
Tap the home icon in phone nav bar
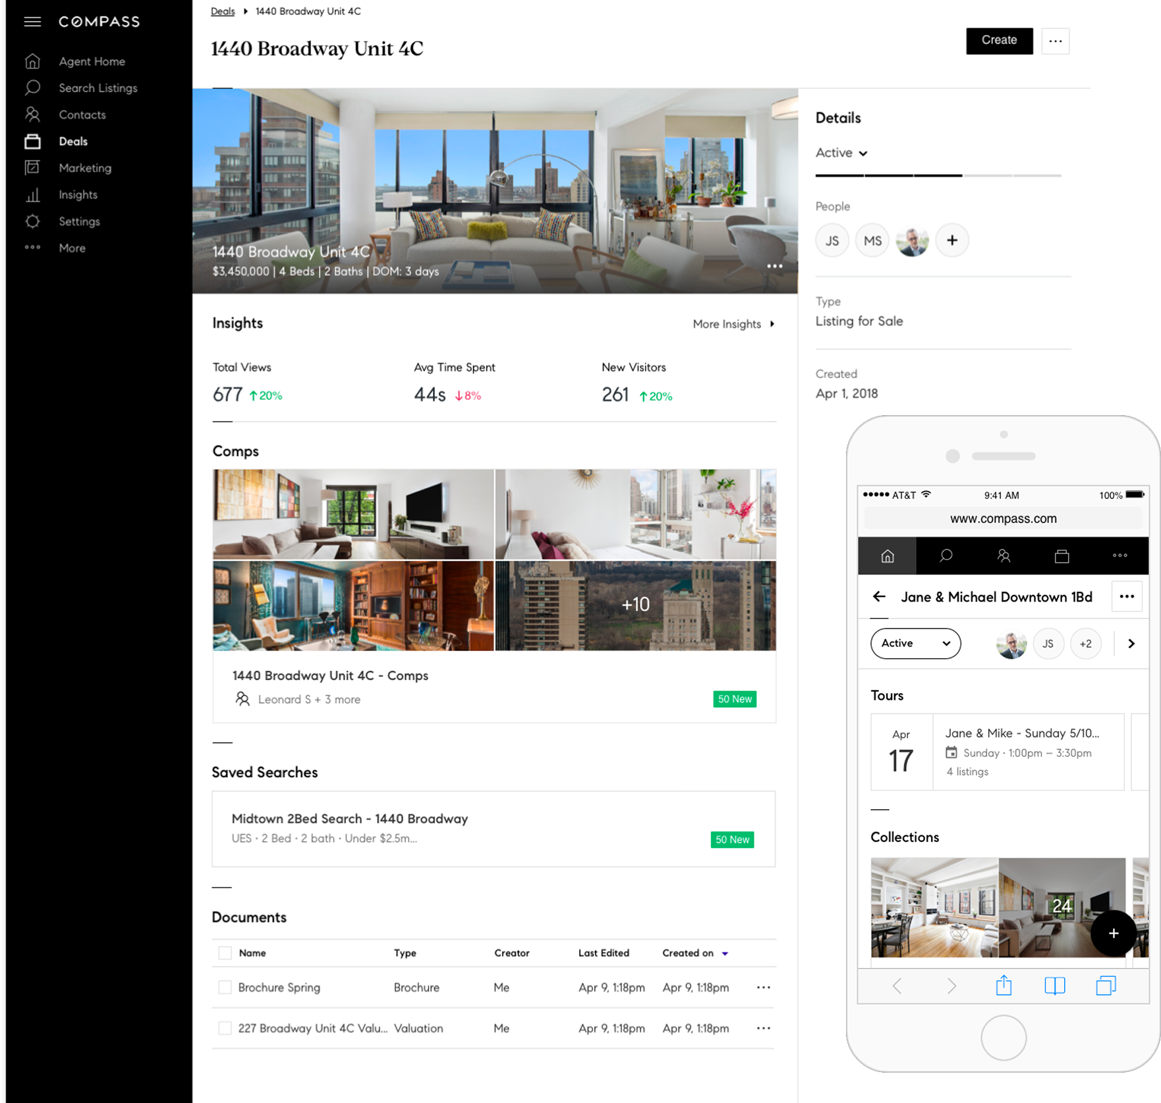887,556
